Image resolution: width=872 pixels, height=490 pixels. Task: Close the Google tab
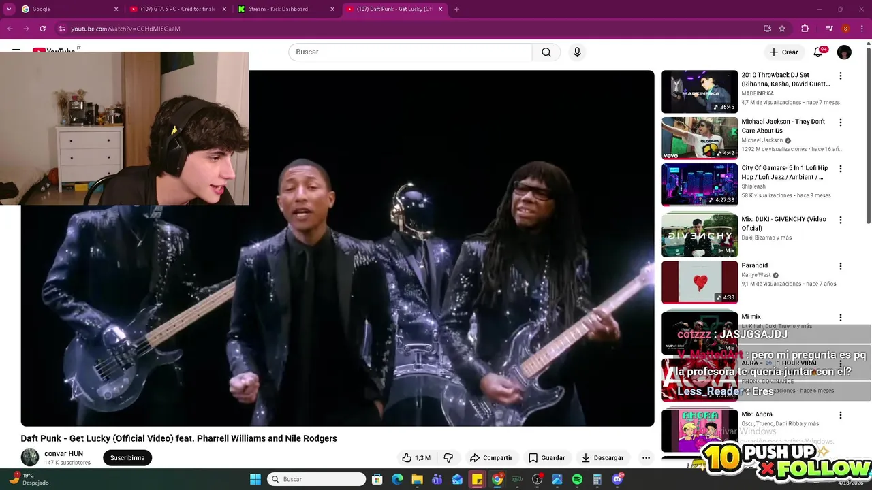pyautogui.click(x=116, y=9)
